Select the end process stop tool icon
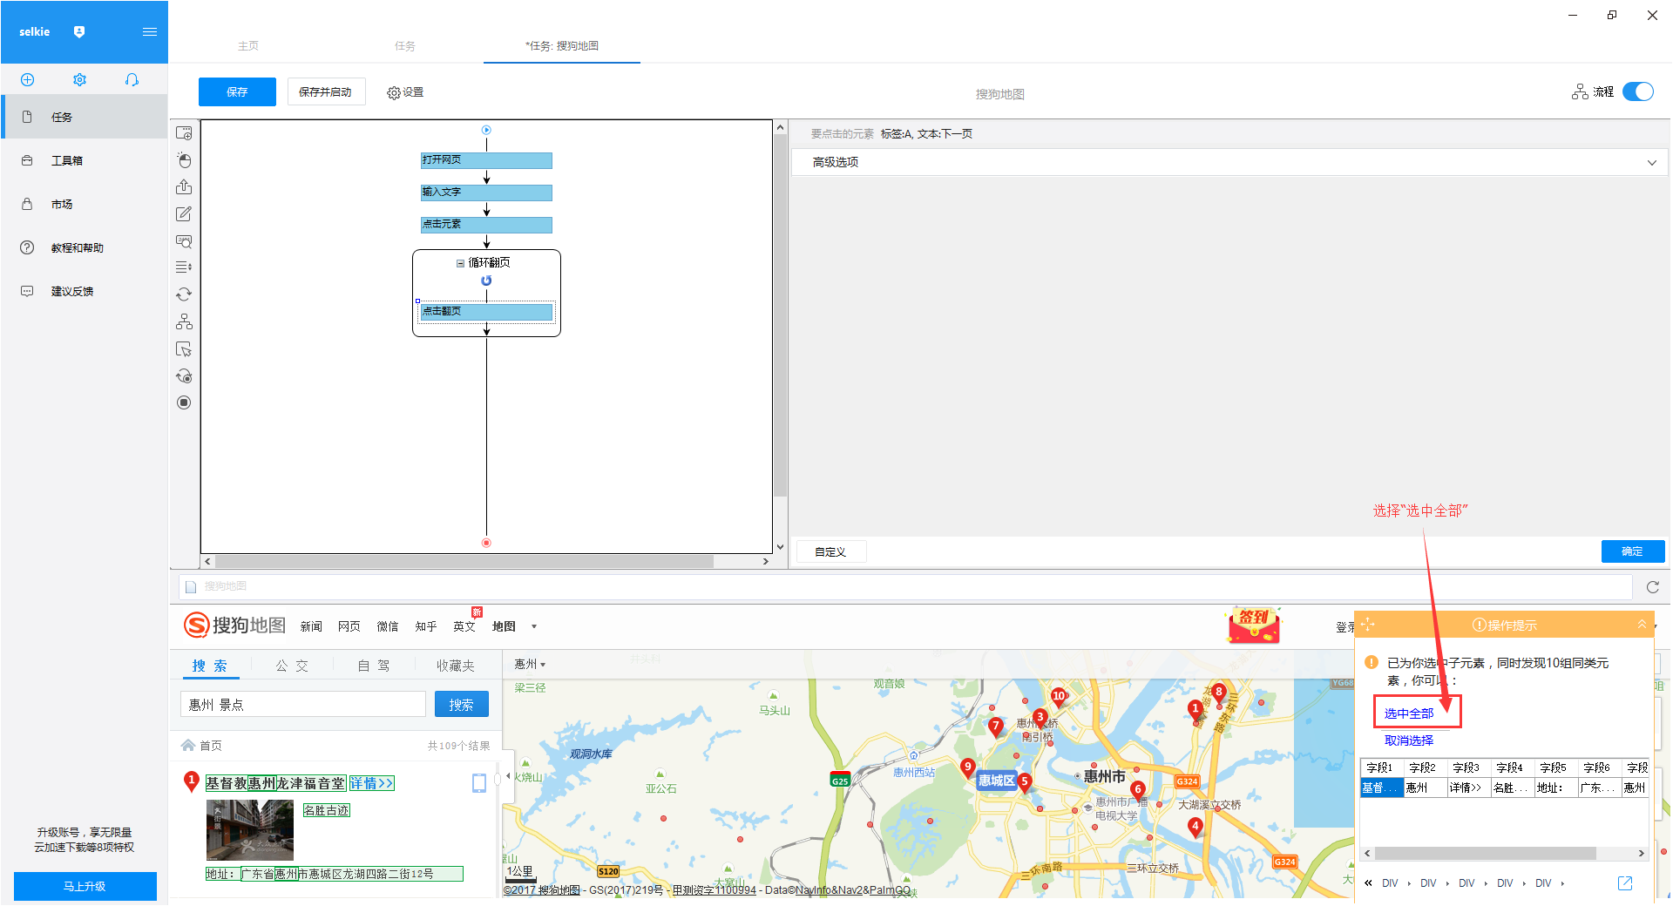Image resolution: width=1673 pixels, height=906 pixels. (x=184, y=402)
